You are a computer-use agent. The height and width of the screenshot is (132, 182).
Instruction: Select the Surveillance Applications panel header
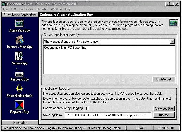point(20,15)
